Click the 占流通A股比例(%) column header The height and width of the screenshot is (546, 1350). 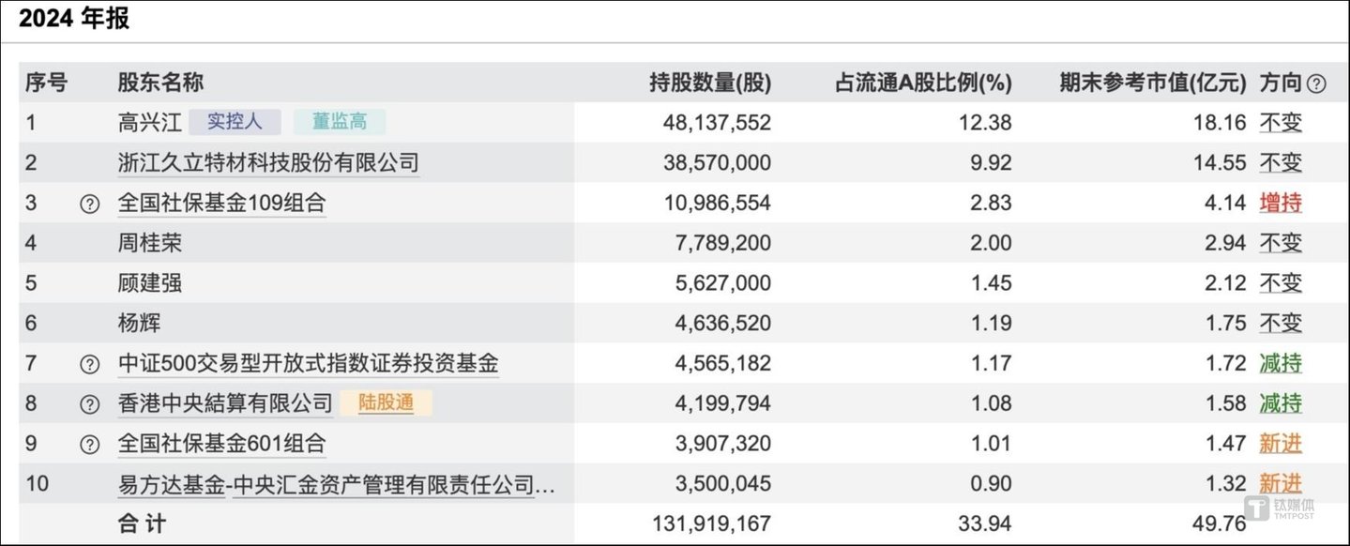pos(924,83)
